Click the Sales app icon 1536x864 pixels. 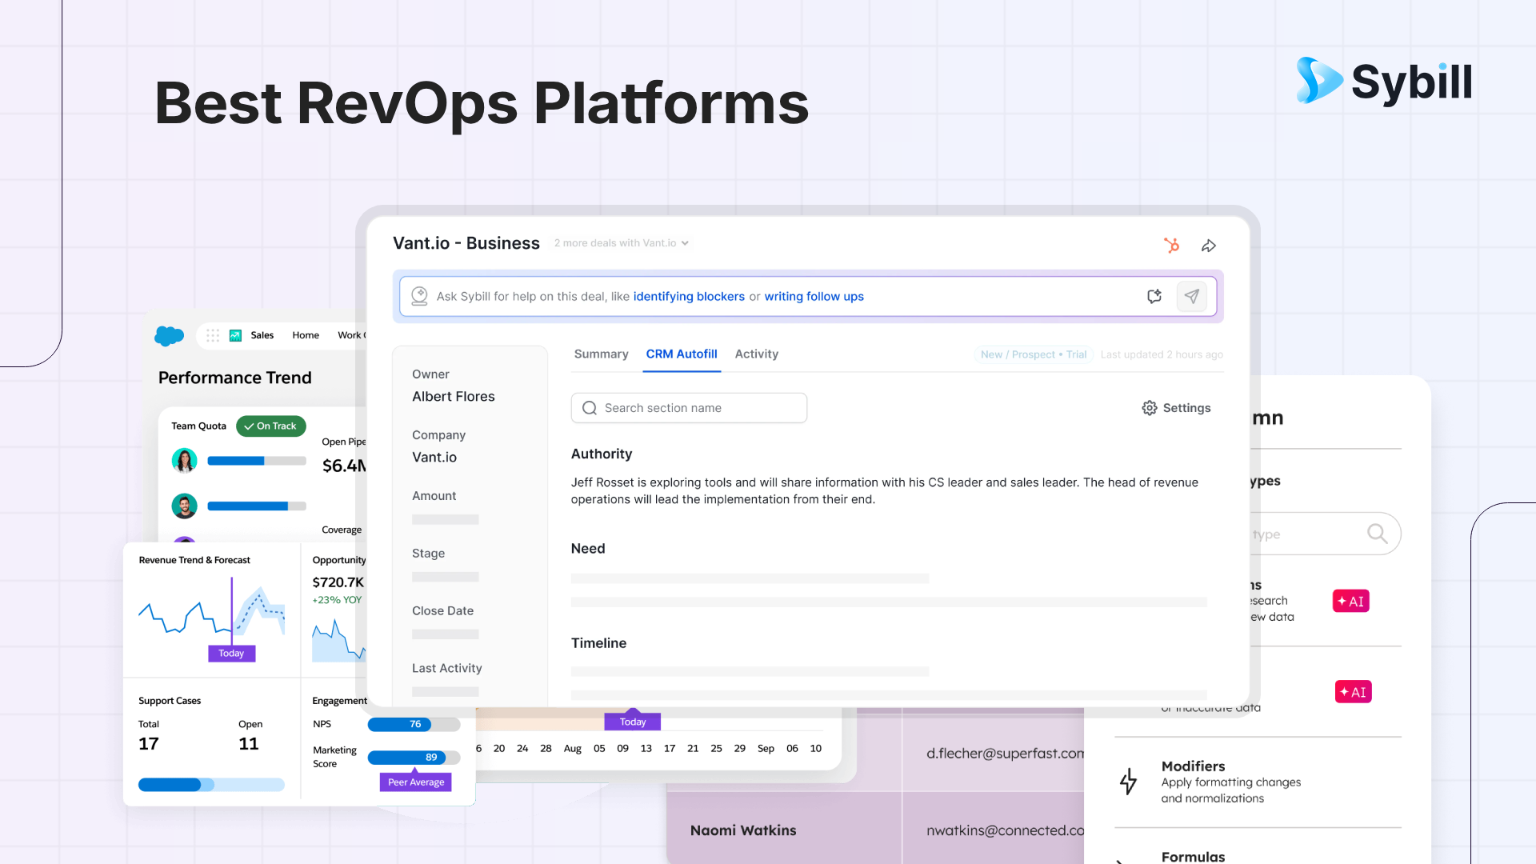point(235,335)
